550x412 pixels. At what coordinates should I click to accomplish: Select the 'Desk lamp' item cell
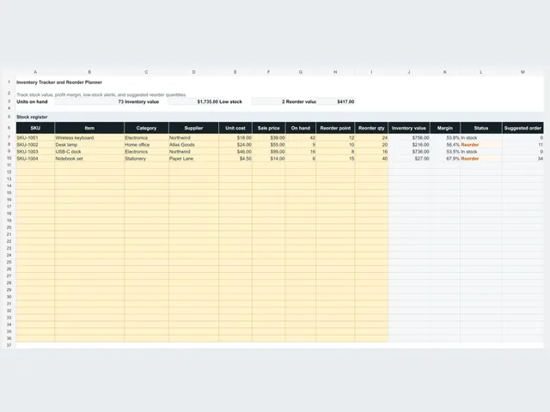click(x=89, y=145)
